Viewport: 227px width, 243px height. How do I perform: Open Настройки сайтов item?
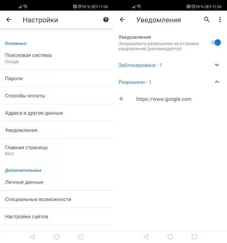click(57, 217)
